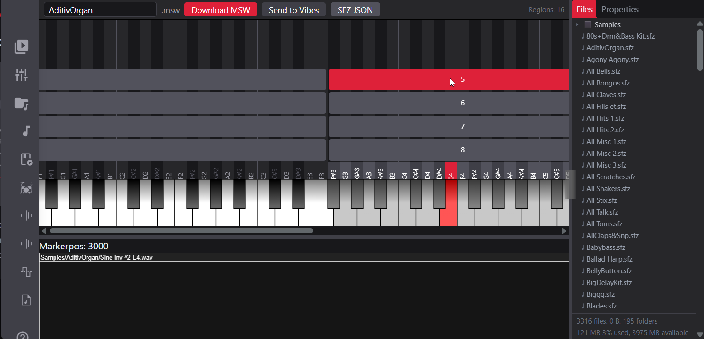Expand the Samples folder tree arrow
Screen dimensions: 704x339
pos(577,25)
